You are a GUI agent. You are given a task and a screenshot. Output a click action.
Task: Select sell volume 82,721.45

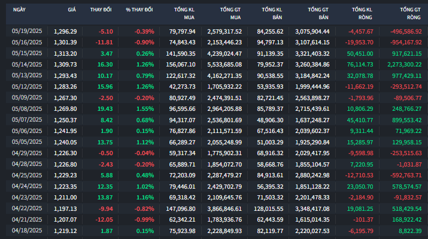click(x=270, y=98)
